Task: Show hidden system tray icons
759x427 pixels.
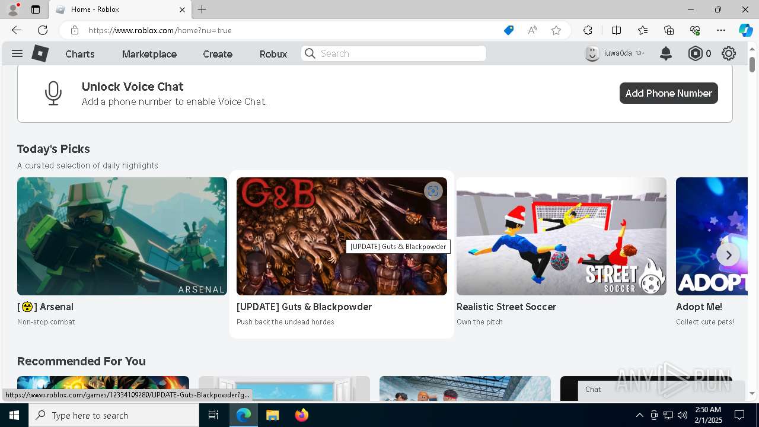Action: click(639, 415)
